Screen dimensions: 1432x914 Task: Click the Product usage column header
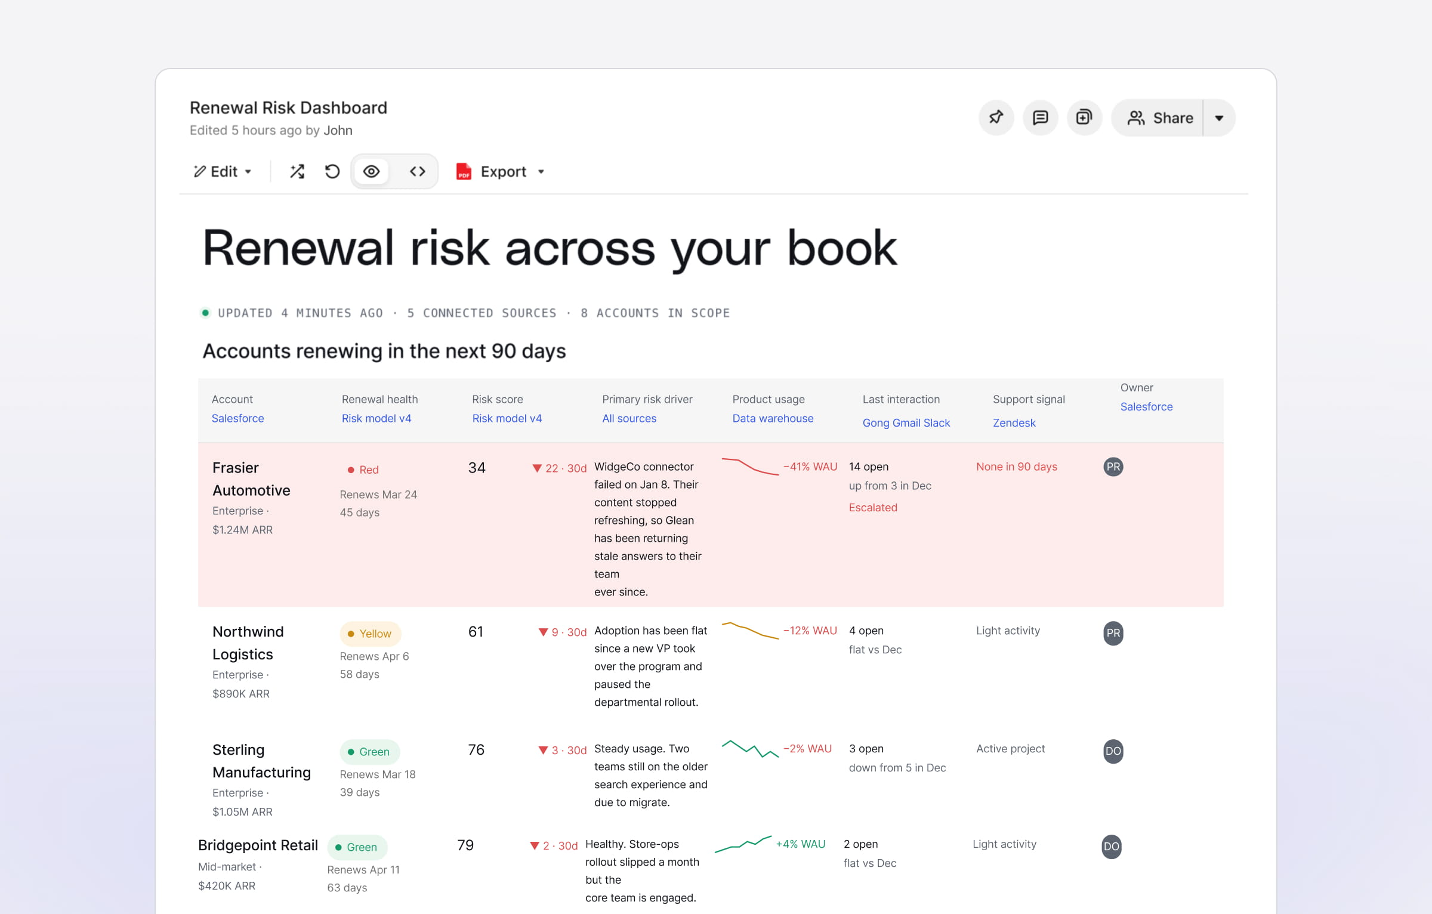coord(768,399)
